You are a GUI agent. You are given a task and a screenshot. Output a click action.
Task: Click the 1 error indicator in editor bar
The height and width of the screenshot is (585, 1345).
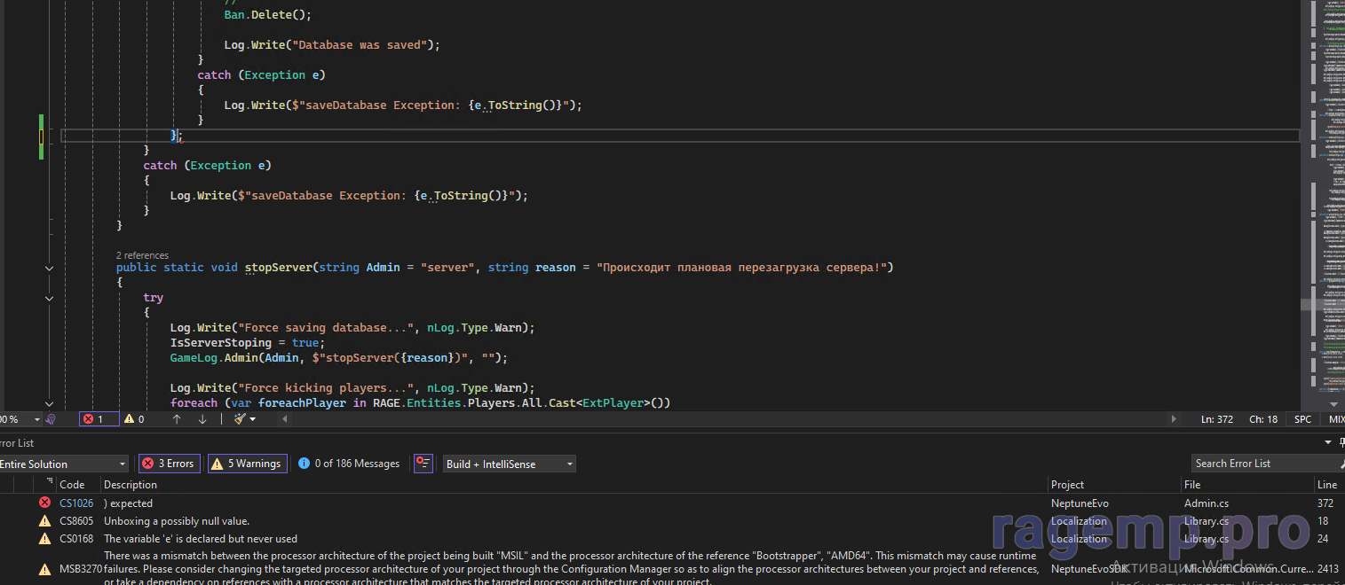[99, 419]
